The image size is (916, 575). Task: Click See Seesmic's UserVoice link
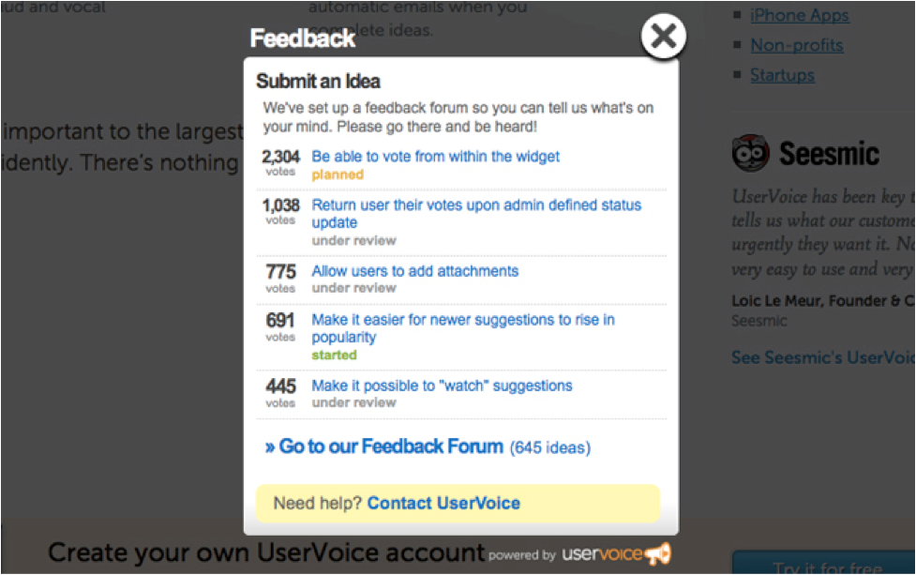click(x=823, y=357)
